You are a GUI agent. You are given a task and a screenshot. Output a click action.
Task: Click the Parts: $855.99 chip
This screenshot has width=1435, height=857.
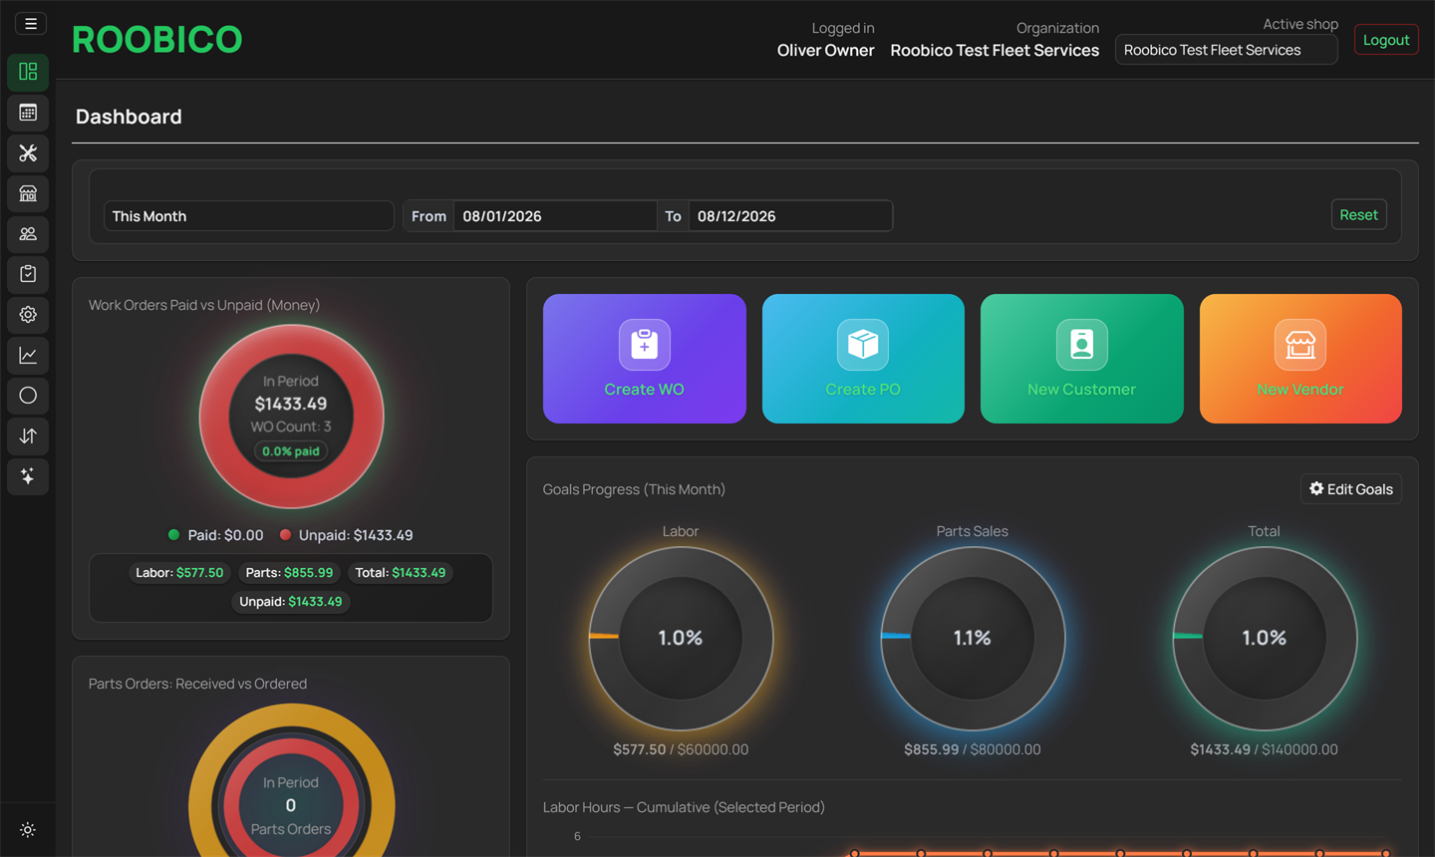(x=289, y=573)
